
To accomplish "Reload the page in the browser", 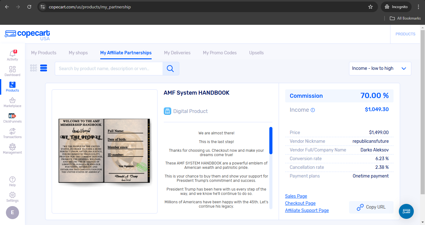I will click(x=29, y=7).
